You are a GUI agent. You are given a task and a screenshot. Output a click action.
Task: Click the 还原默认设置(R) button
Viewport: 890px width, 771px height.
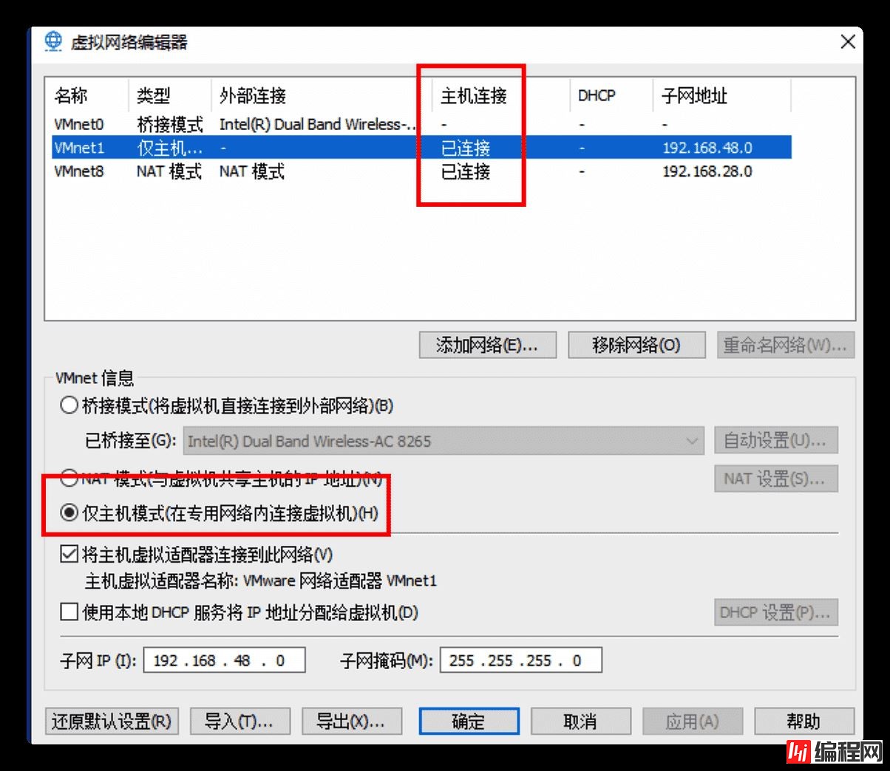[111, 721]
